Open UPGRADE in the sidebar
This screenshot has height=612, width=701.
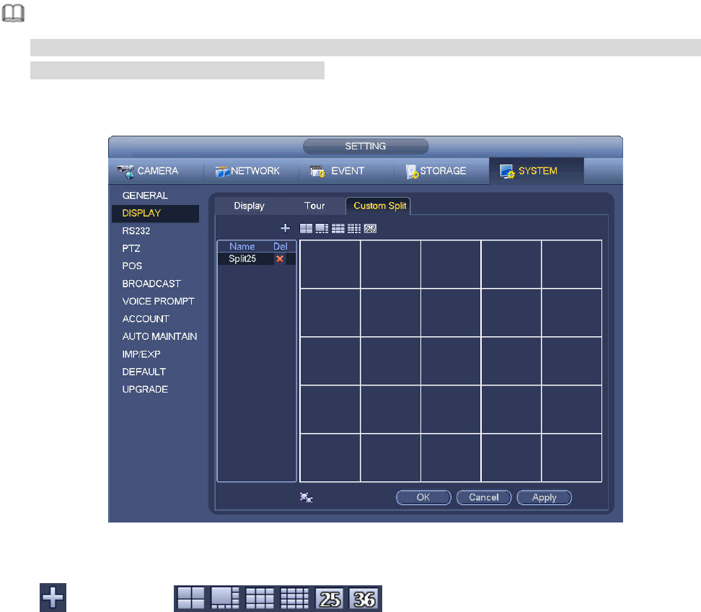(x=145, y=389)
